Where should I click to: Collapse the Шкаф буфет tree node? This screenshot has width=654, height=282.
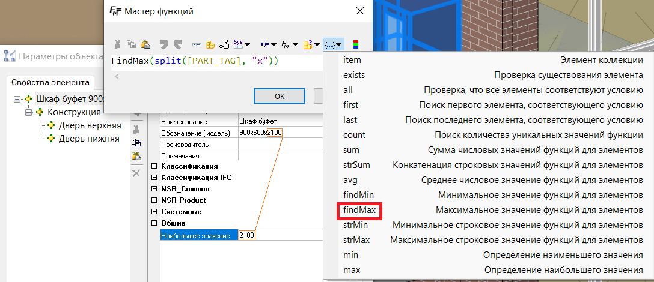17,99
